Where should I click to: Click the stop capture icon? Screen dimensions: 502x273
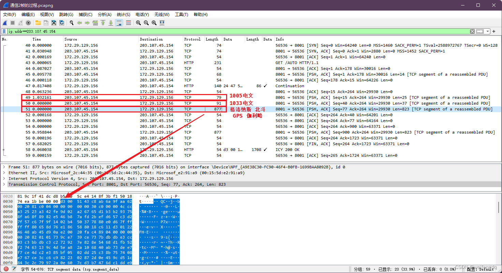coord(12,22)
